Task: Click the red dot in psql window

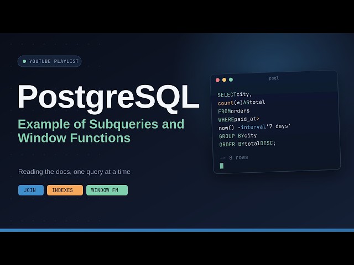Action: [x=217, y=80]
